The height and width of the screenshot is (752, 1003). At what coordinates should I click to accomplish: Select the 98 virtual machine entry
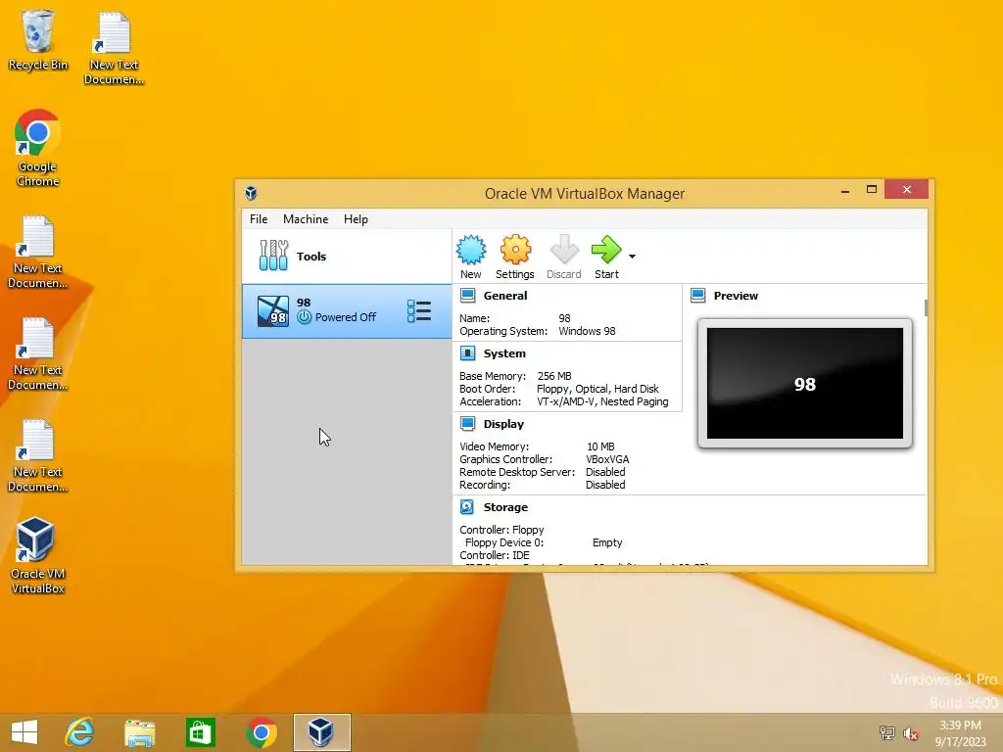(347, 311)
